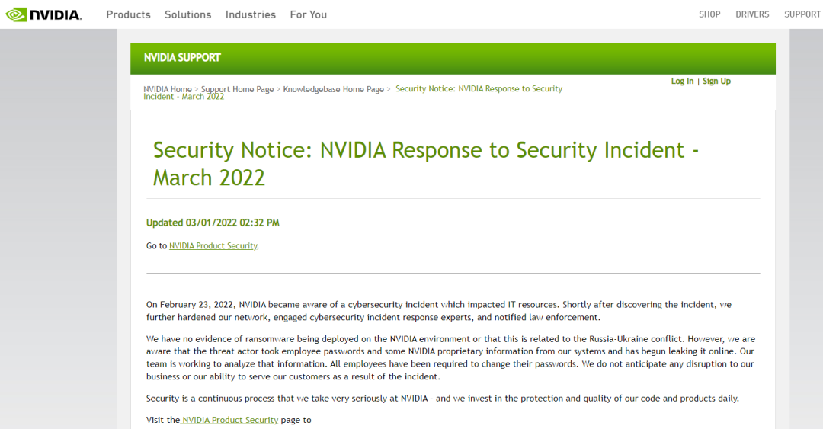The height and width of the screenshot is (429, 823).
Task: Click the paragraph starting 'On February 23, 2022'
Action: pyautogui.click(x=438, y=311)
